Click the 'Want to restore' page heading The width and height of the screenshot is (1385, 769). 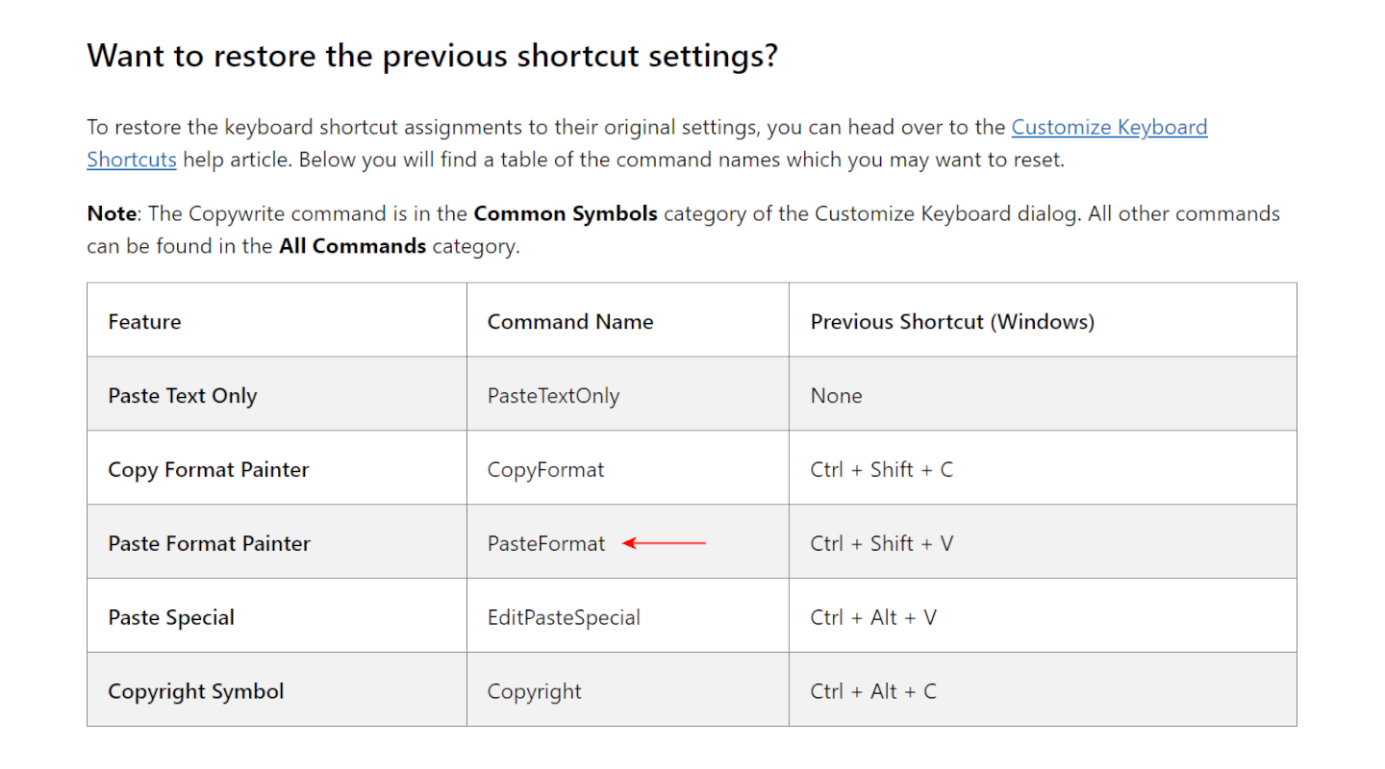pos(432,56)
